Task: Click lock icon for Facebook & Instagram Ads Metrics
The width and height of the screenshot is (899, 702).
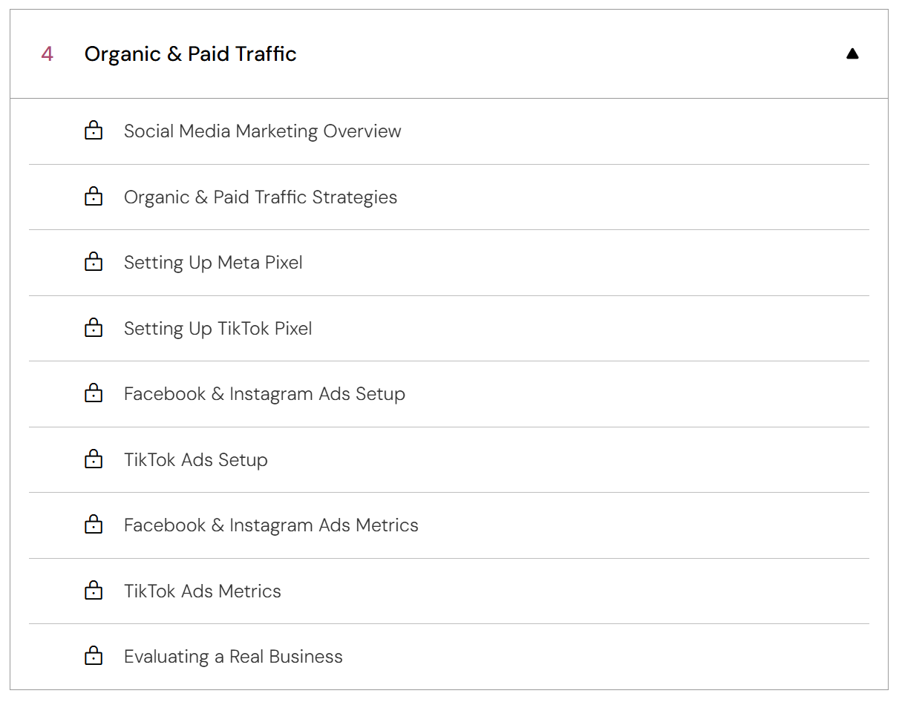Action: [x=94, y=525]
